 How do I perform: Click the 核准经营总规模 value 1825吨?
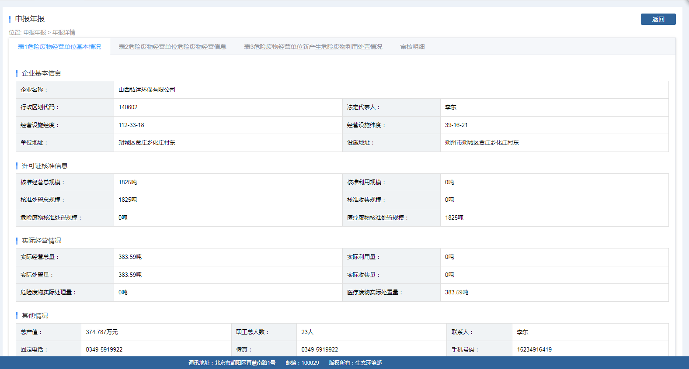coord(128,182)
